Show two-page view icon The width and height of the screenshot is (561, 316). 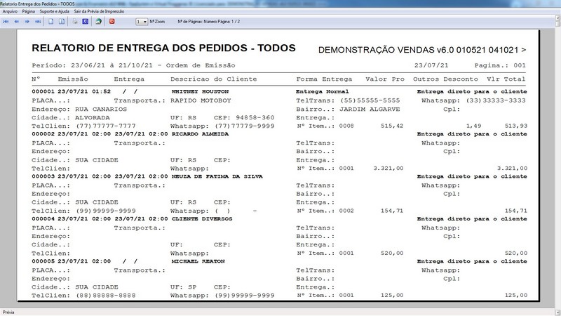[62, 22]
